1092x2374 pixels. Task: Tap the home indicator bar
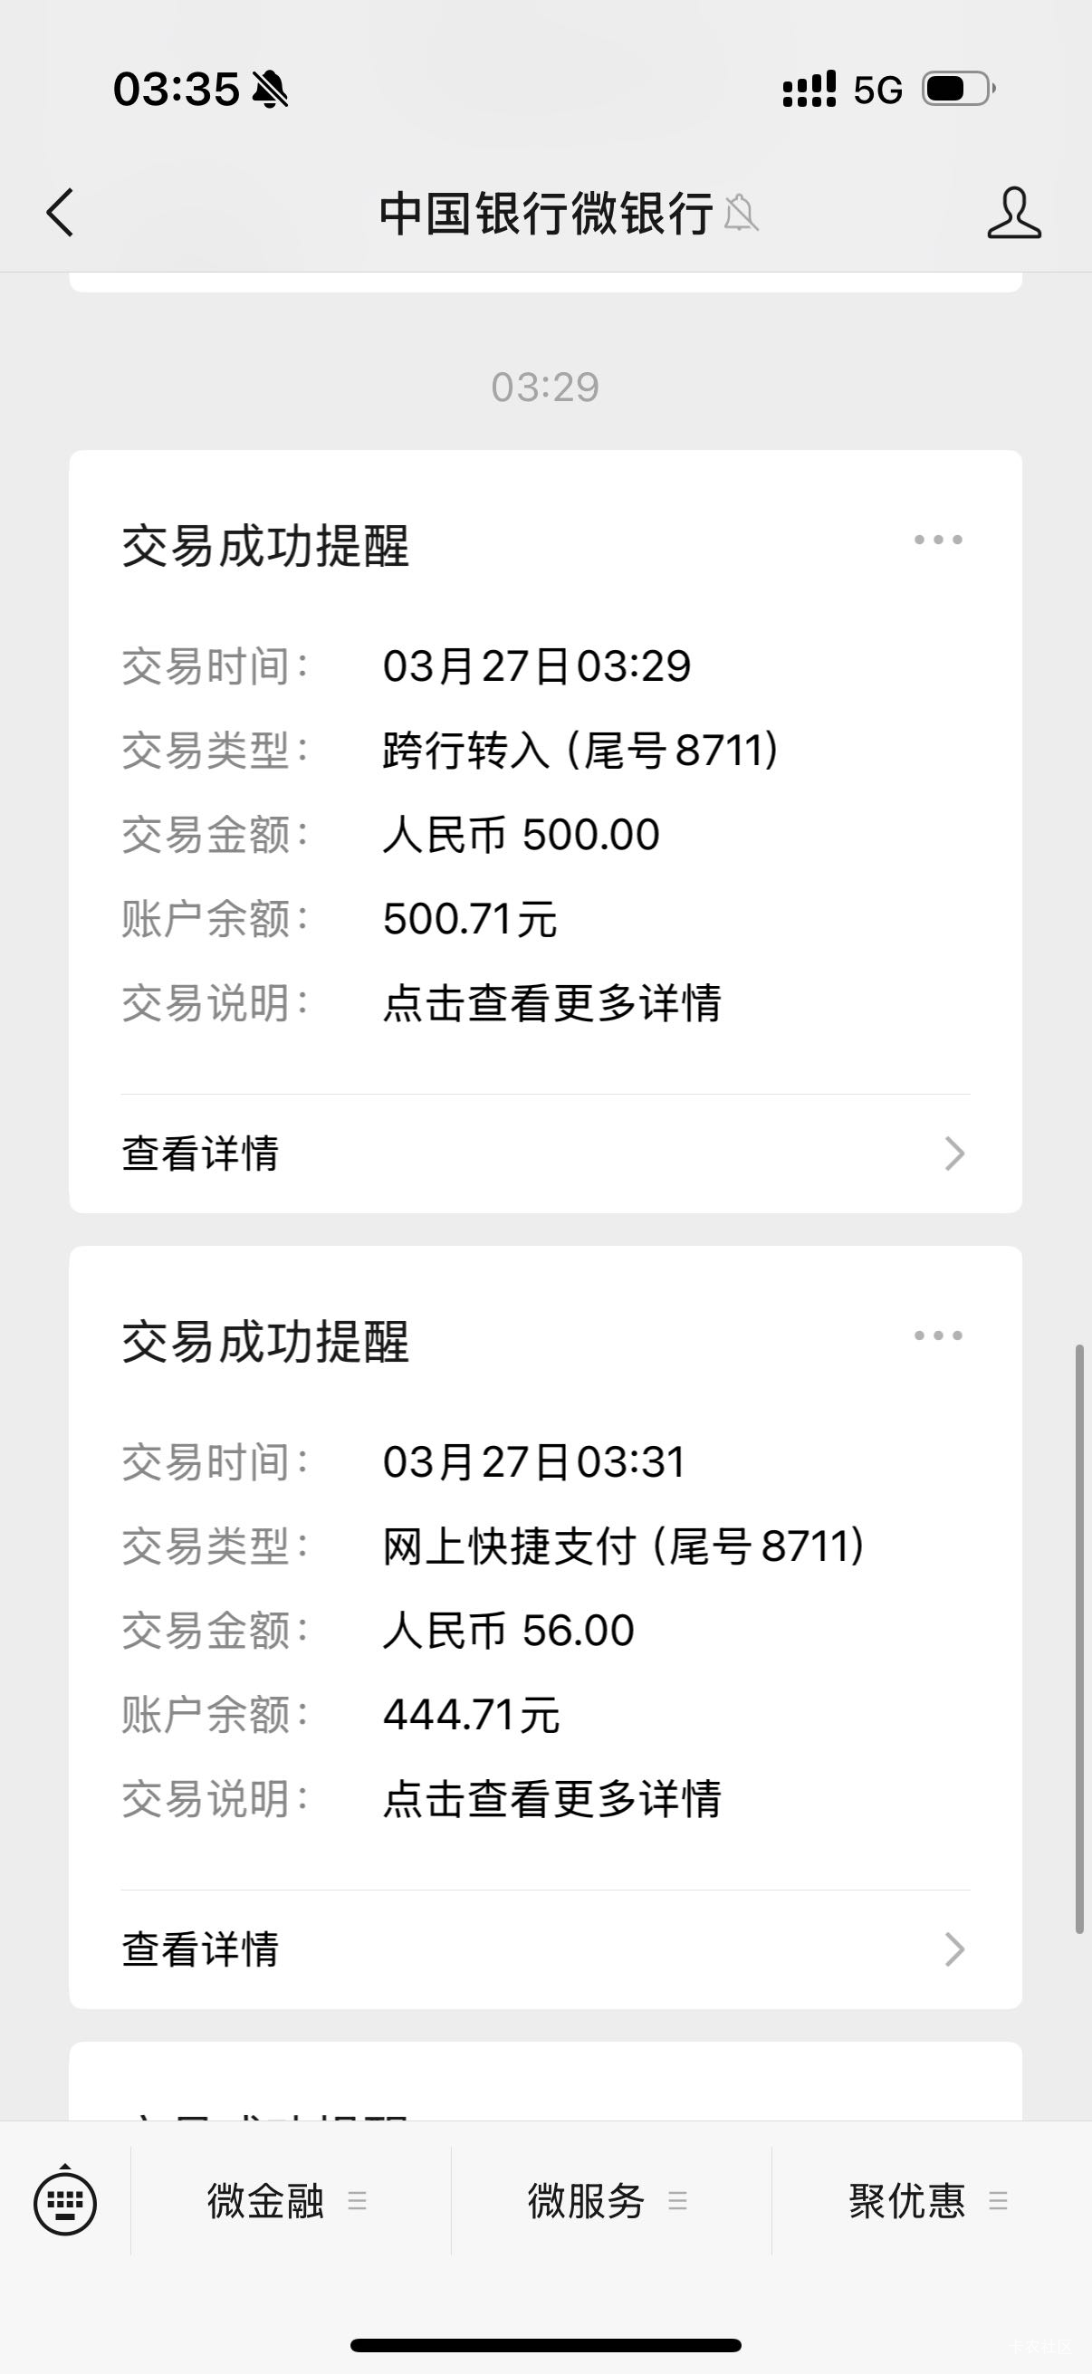click(545, 2344)
